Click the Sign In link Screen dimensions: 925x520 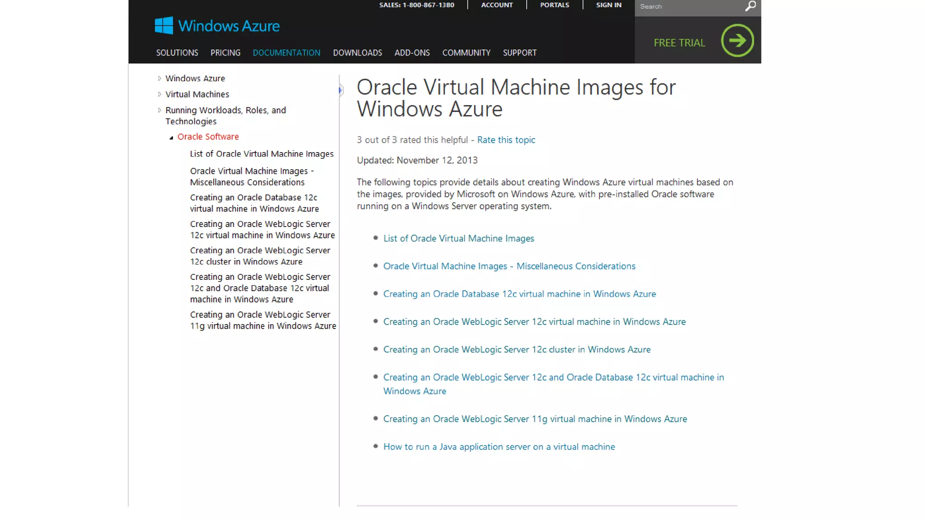[x=608, y=5]
